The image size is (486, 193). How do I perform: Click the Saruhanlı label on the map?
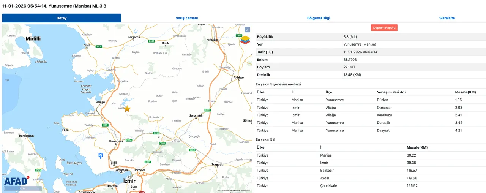coord(196,115)
